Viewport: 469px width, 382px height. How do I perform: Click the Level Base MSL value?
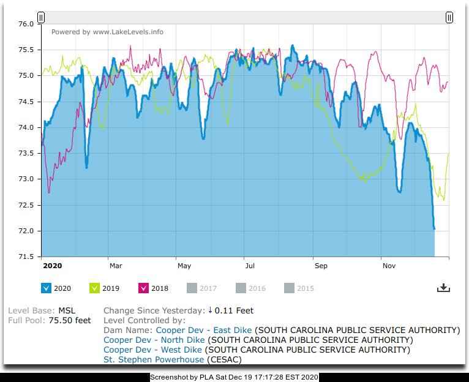[67, 310]
